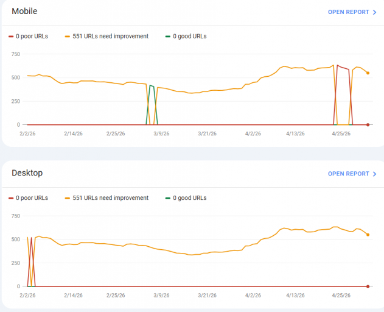Select '0 good URLs' legend in Mobile
This screenshot has width=384, height=312.
[186, 37]
